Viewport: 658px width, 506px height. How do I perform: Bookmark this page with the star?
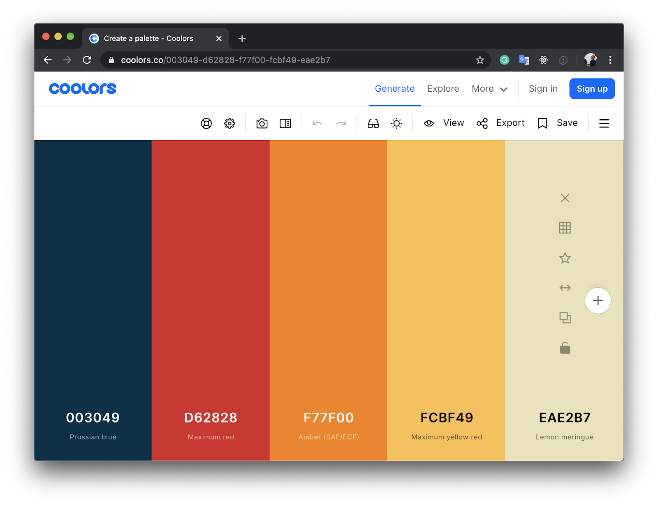point(480,60)
